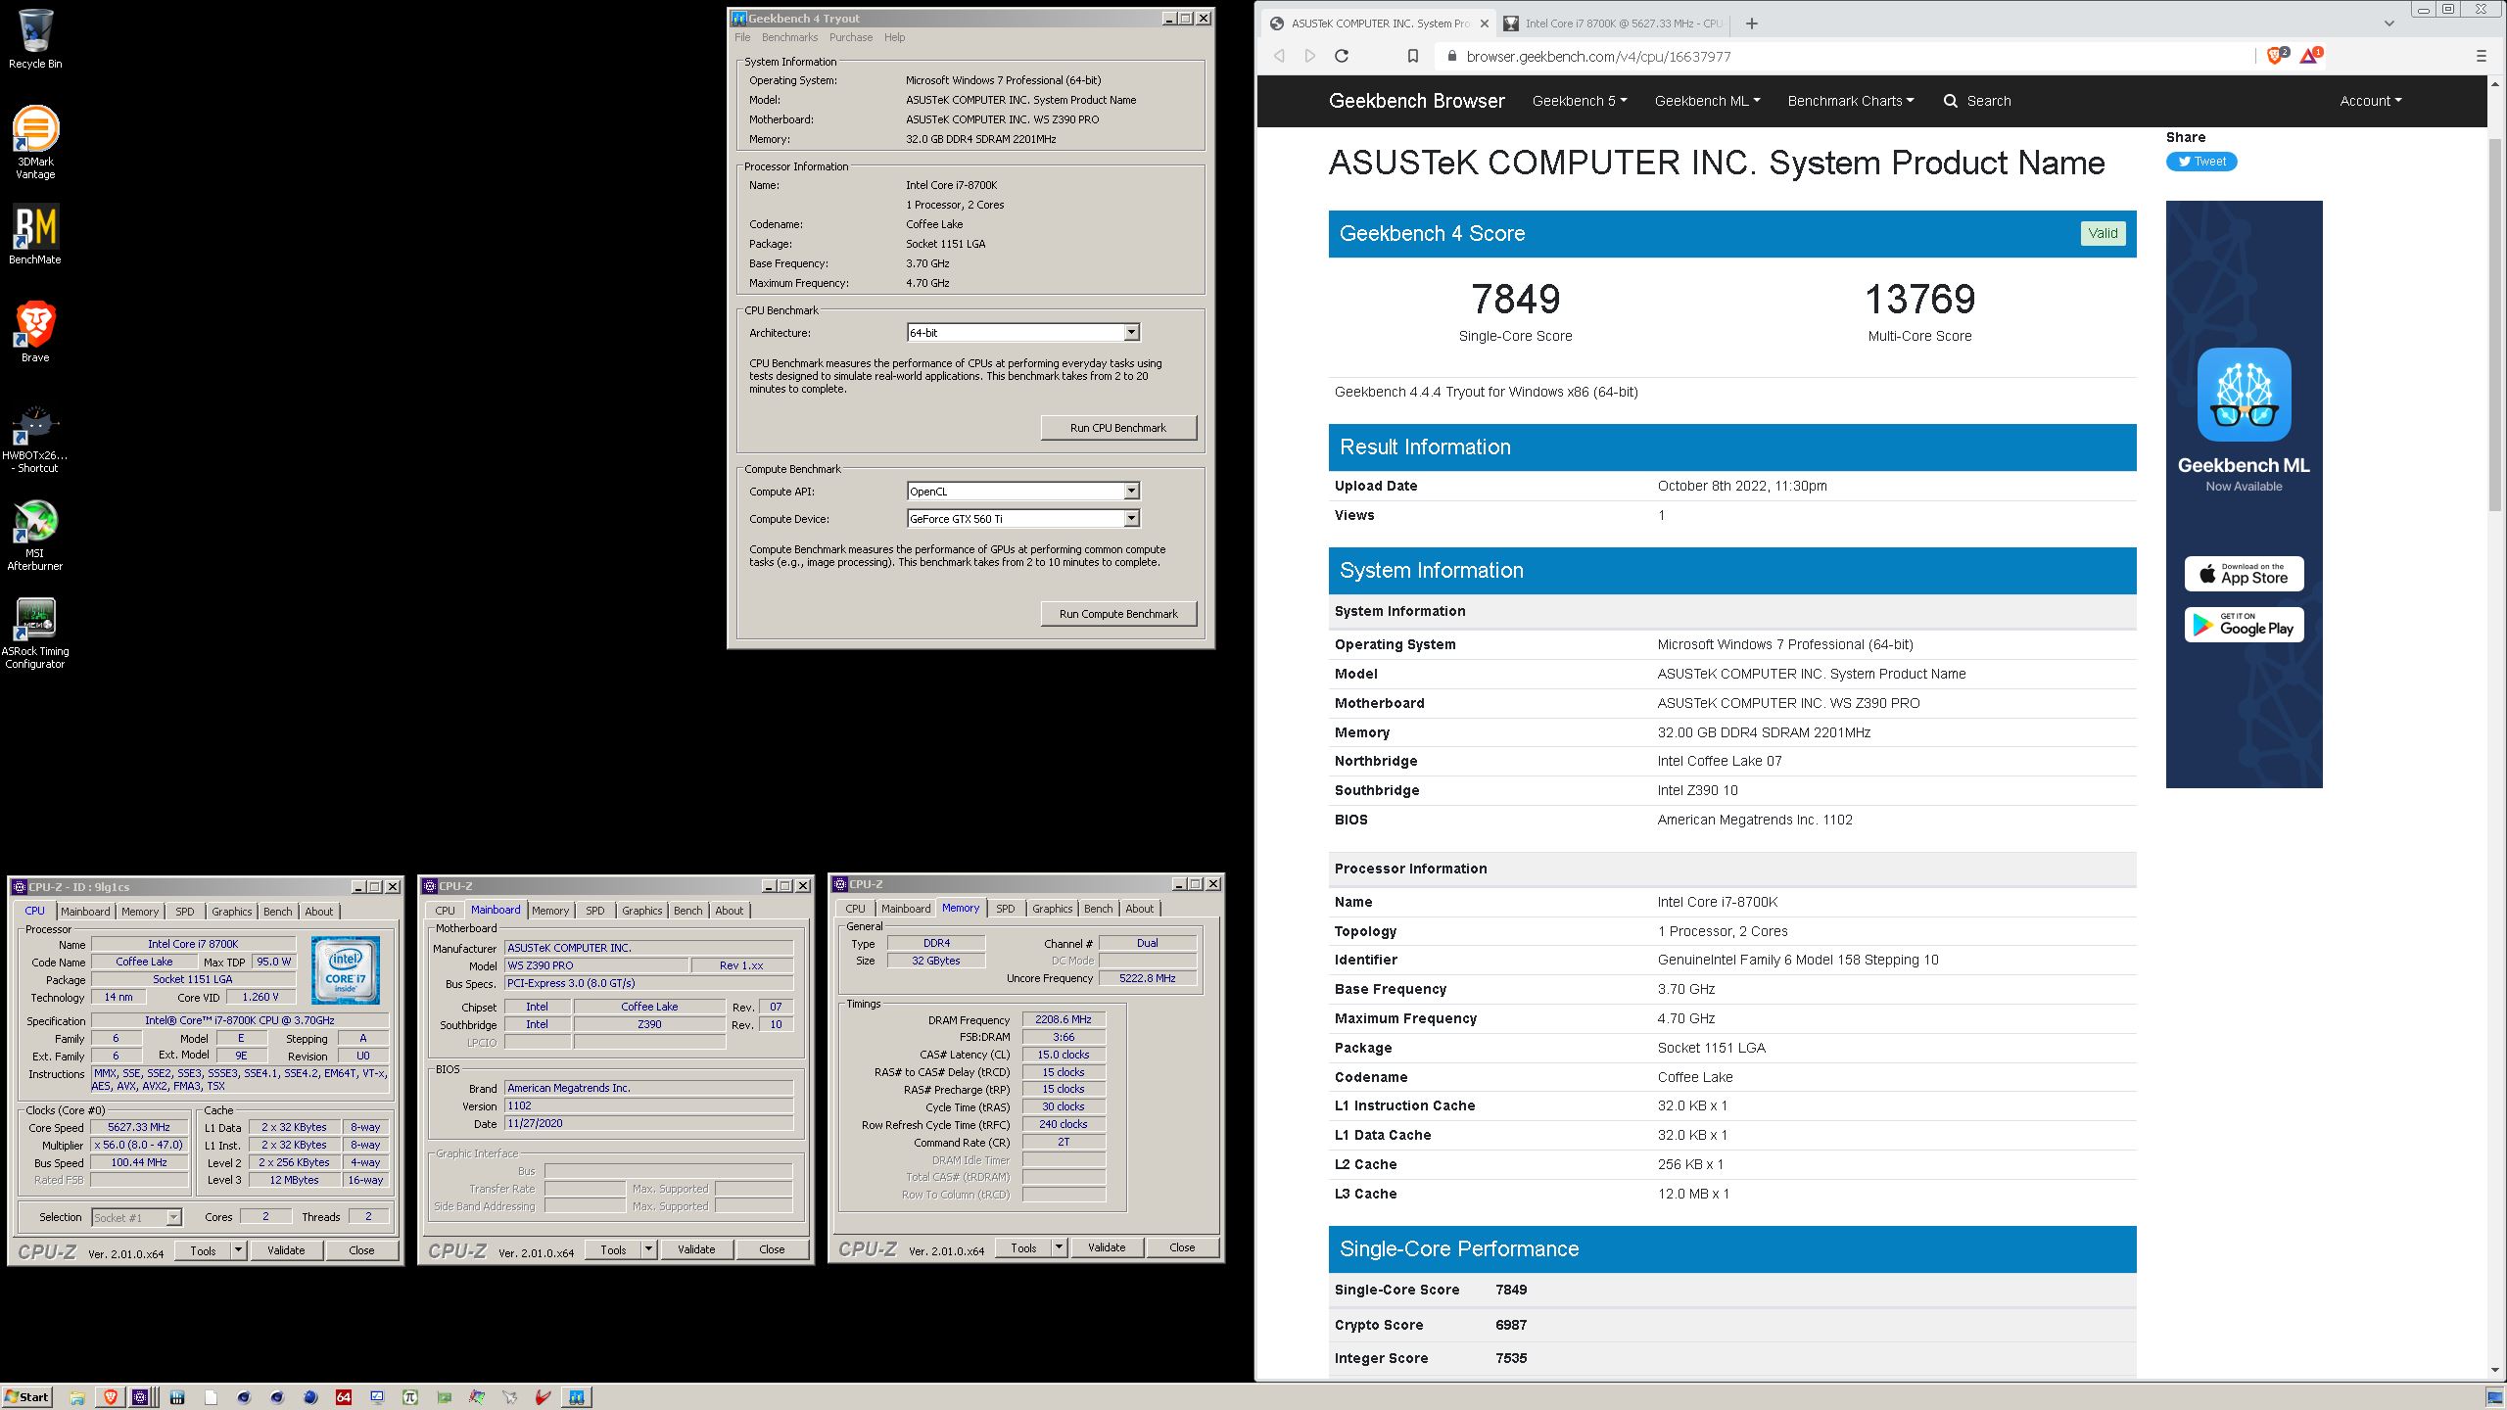Open the Brave desktop shortcut
Screen dimensions: 2507x1410
coord(35,332)
